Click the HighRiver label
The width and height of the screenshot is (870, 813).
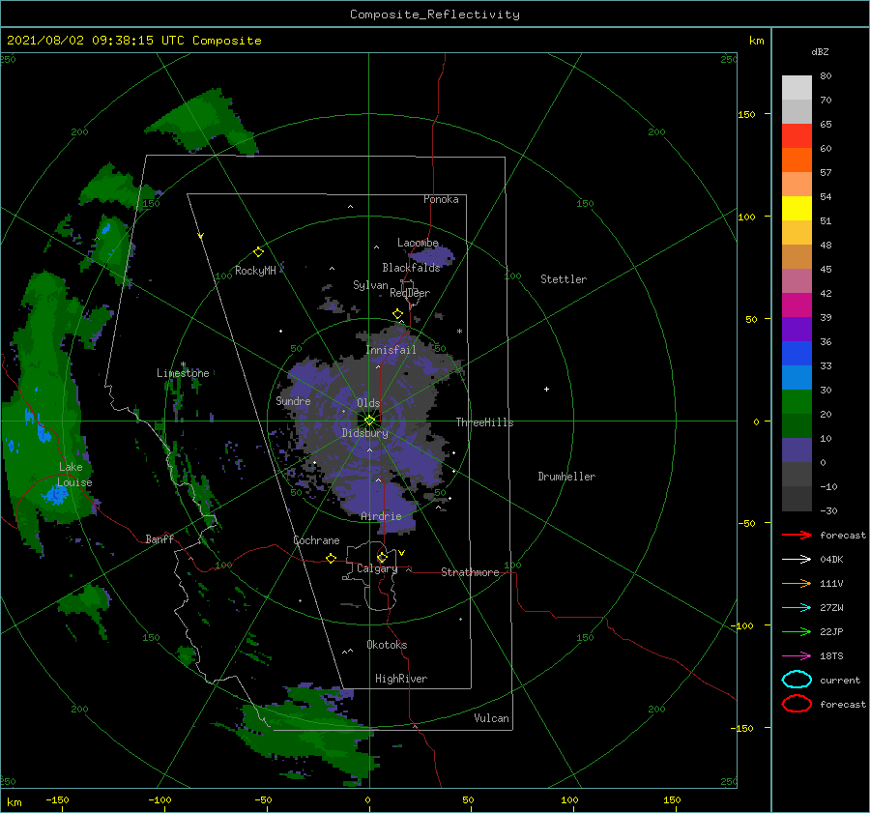[x=401, y=679]
